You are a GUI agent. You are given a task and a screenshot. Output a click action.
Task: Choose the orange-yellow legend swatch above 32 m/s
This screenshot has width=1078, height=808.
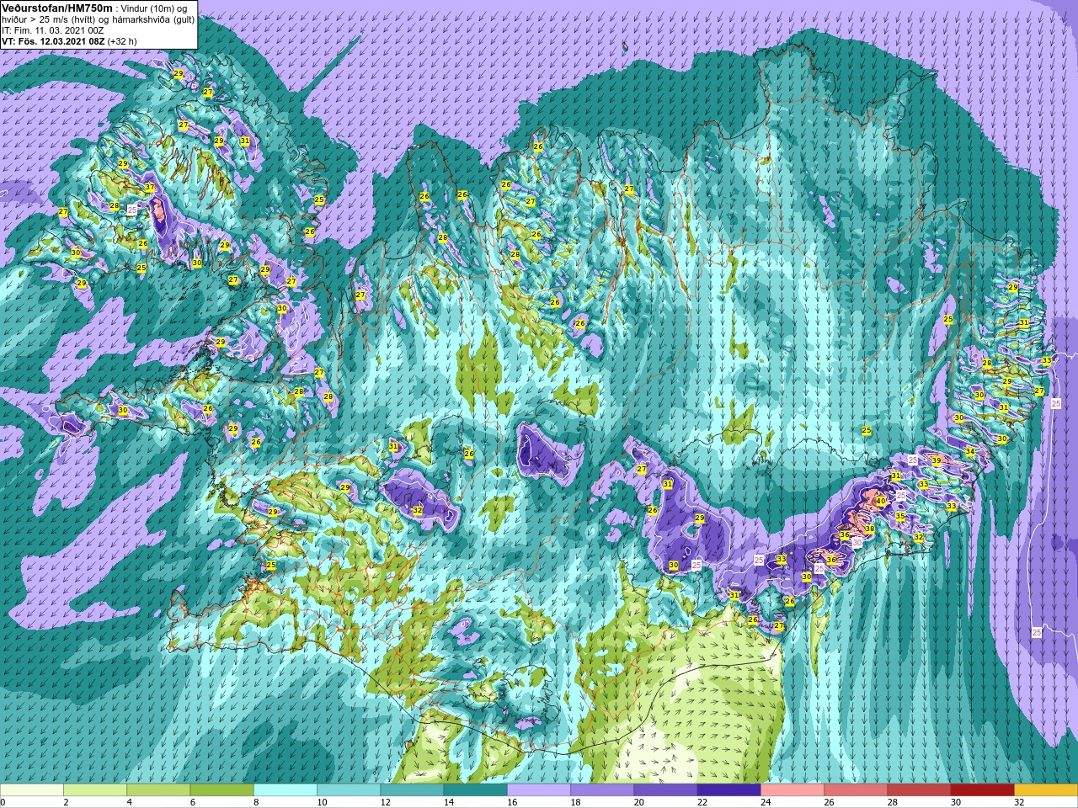(1046, 790)
